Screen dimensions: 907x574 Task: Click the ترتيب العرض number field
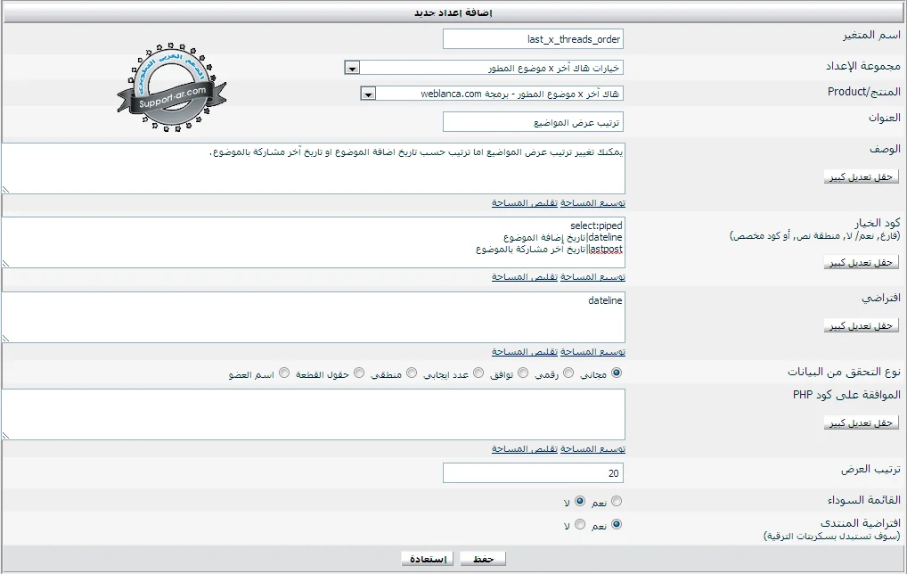533,473
